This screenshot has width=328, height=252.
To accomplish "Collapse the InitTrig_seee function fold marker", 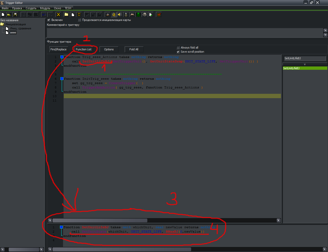I will [x=62, y=79].
